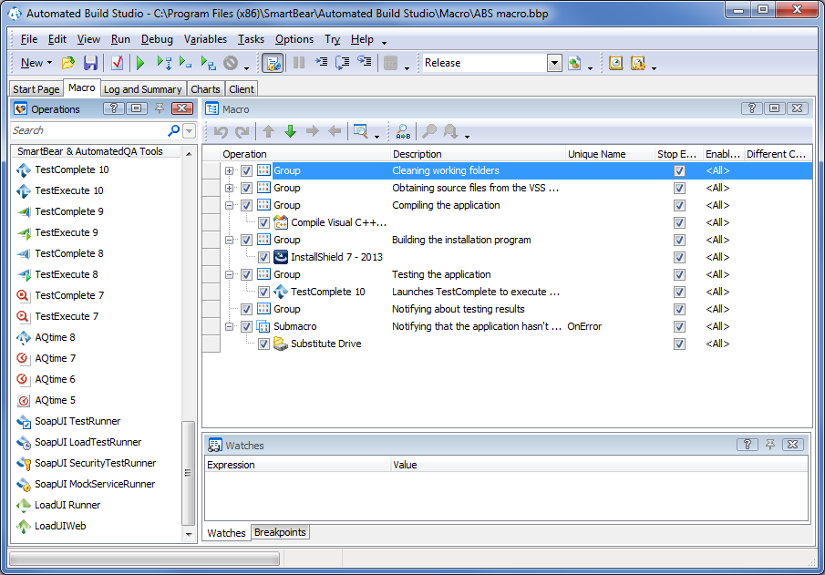The height and width of the screenshot is (575, 825).
Task: Collapse the OnError Submacro node
Action: click(229, 327)
